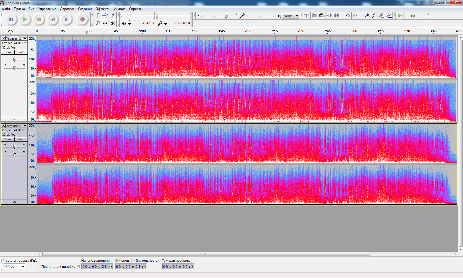
Task: Select the Selection (I-beam) tool
Action: [98, 16]
